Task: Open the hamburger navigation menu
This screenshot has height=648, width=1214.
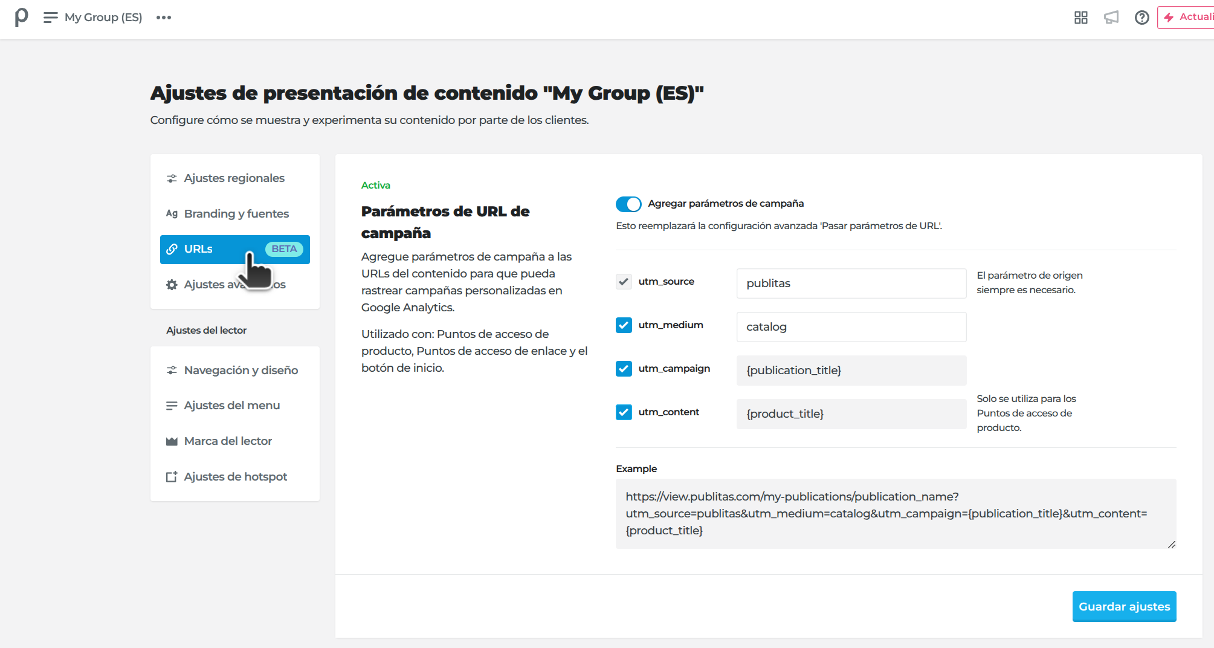Action: (51, 18)
